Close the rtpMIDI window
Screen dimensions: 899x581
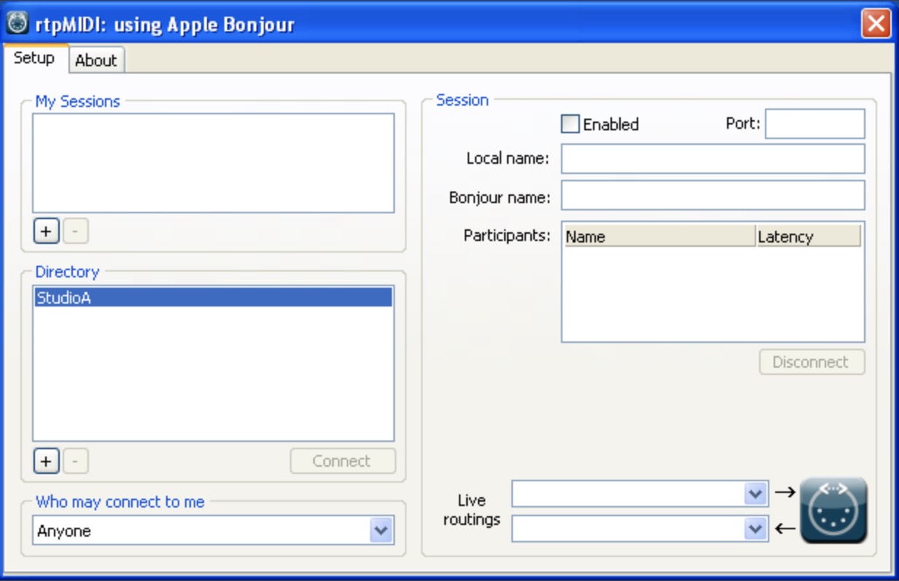[x=875, y=24]
